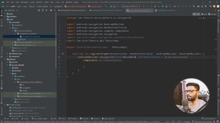Image resolution: width=220 pixels, height=123 pixels.
Task: Click movie_details breadcrumb
Action: (42, 6)
